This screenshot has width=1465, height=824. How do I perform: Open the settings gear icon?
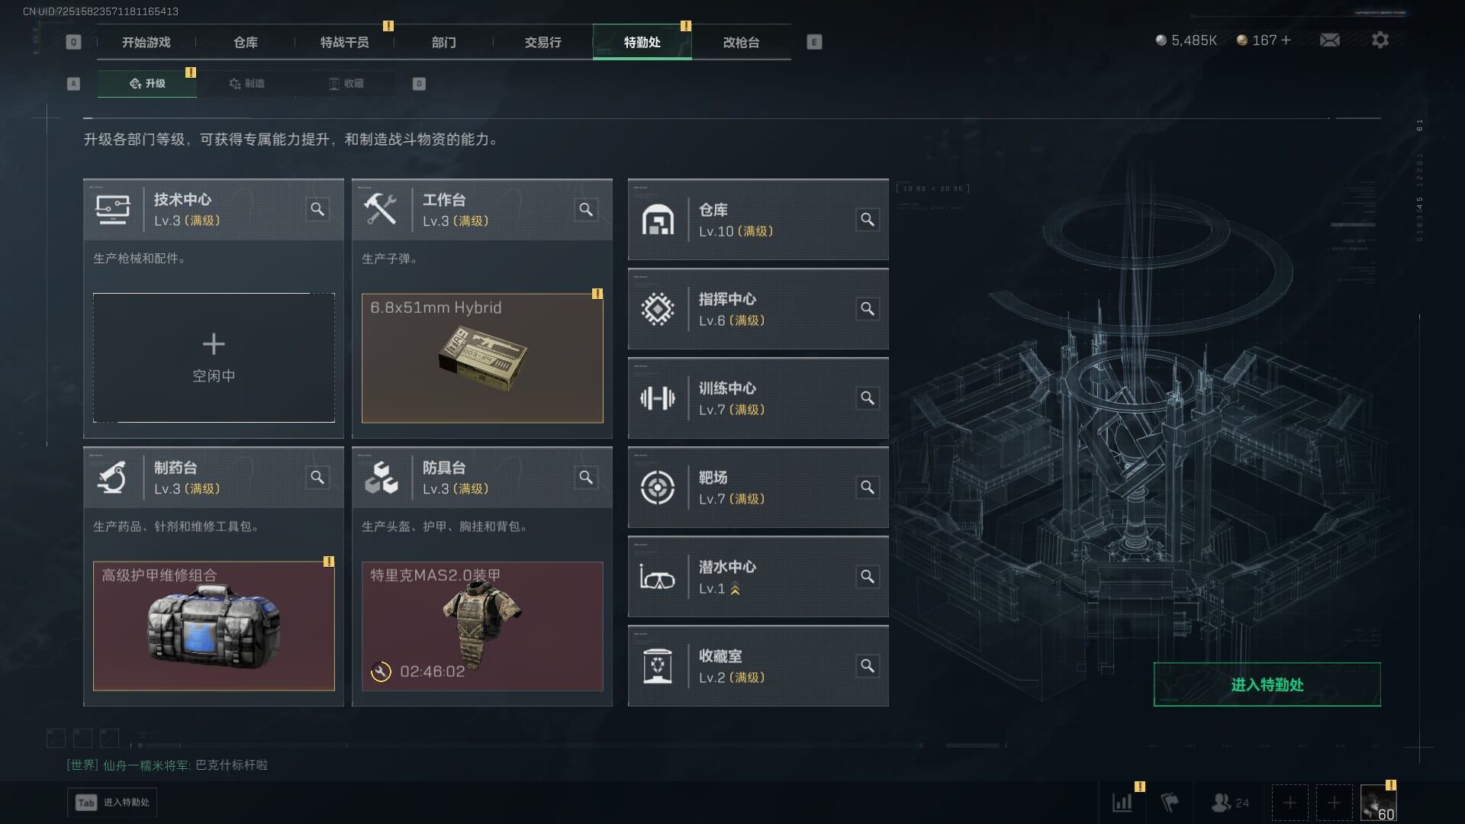[x=1380, y=40]
